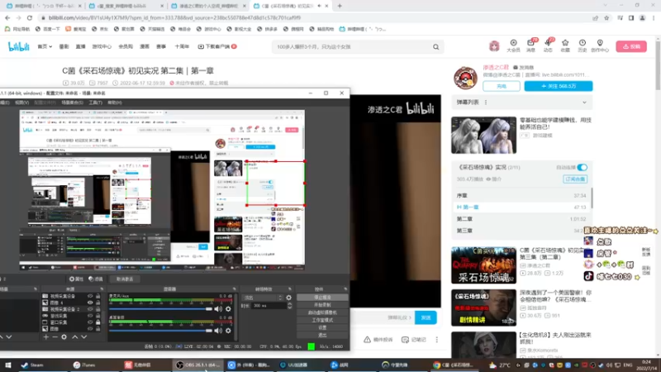The image size is (661, 372).
Task: Click the browser reload icon
Action: click(30, 17)
